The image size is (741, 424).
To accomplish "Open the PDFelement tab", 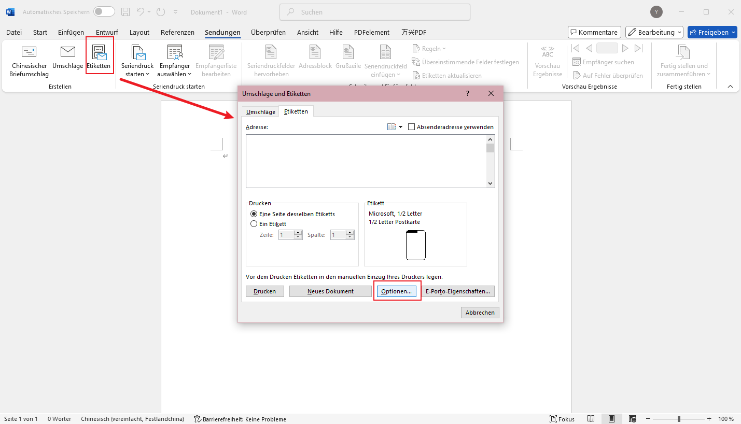I will point(371,32).
